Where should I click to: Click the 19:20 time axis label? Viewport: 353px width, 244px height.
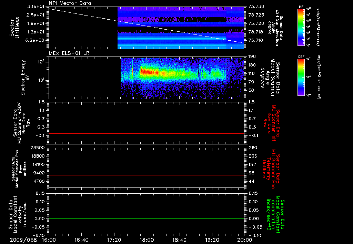[x=212, y=240]
